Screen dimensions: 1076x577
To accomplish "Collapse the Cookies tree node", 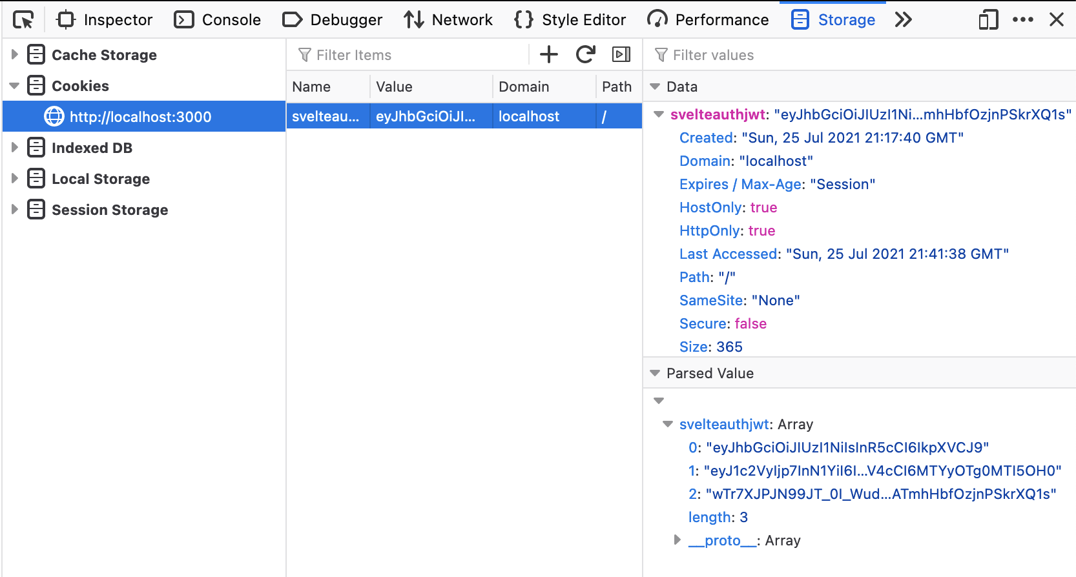I will click(14, 86).
